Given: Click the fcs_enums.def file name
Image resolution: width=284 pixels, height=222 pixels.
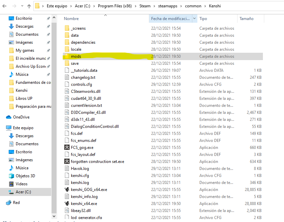Looking at the screenshot, I should pyautogui.click(x=84, y=141).
